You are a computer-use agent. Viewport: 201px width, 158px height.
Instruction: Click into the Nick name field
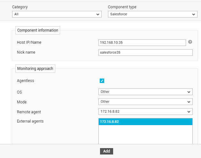145,52
